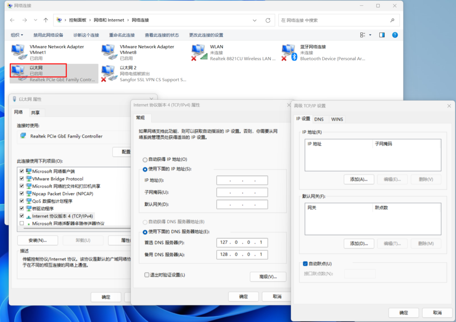
Task: Open the 组织 dropdown menu
Action: [x=17, y=35]
